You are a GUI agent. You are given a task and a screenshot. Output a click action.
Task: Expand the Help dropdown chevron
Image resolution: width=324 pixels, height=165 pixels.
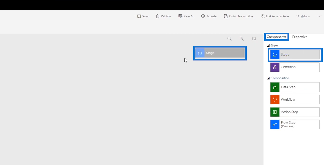[x=309, y=17]
